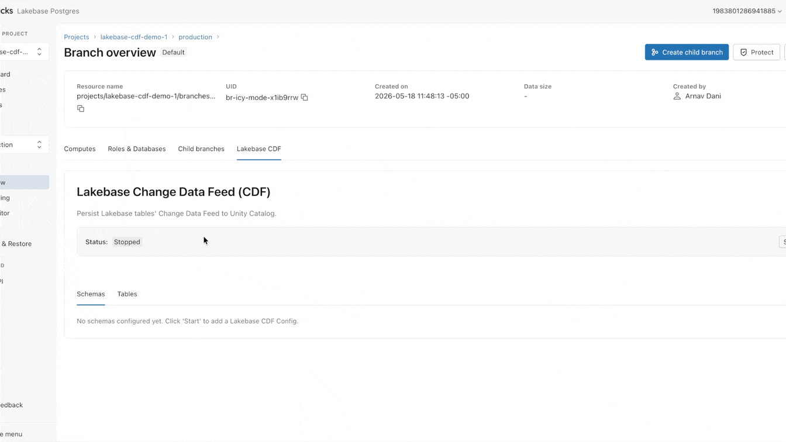Select the Lakebase CDF tab
The height and width of the screenshot is (442, 786).
coord(259,149)
